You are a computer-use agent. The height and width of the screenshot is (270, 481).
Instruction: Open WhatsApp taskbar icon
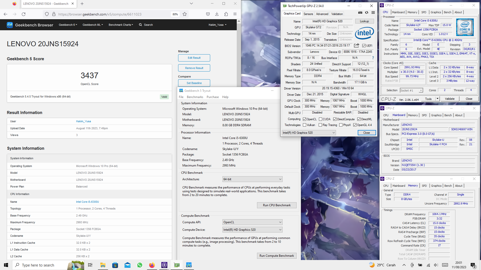pos(140,265)
